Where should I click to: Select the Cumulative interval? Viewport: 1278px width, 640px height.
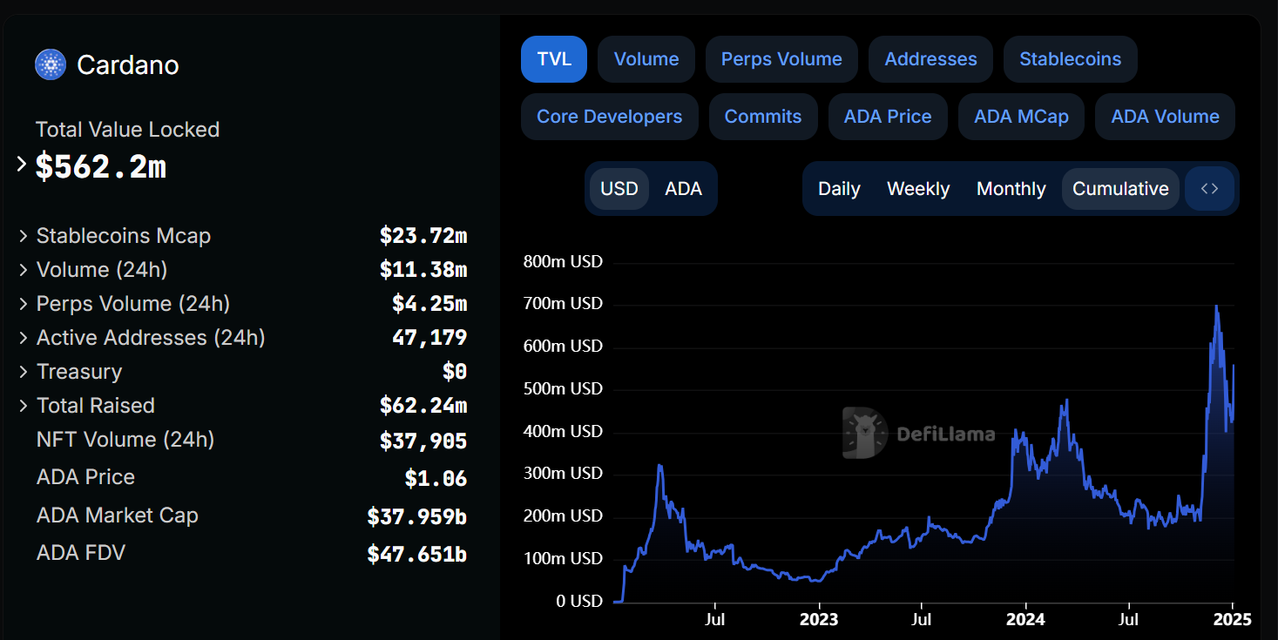tap(1120, 189)
